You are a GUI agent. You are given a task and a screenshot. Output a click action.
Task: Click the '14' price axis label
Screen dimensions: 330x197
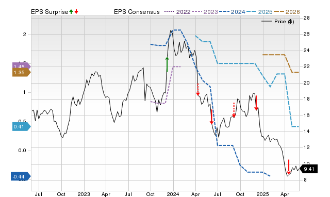click(306, 132)
